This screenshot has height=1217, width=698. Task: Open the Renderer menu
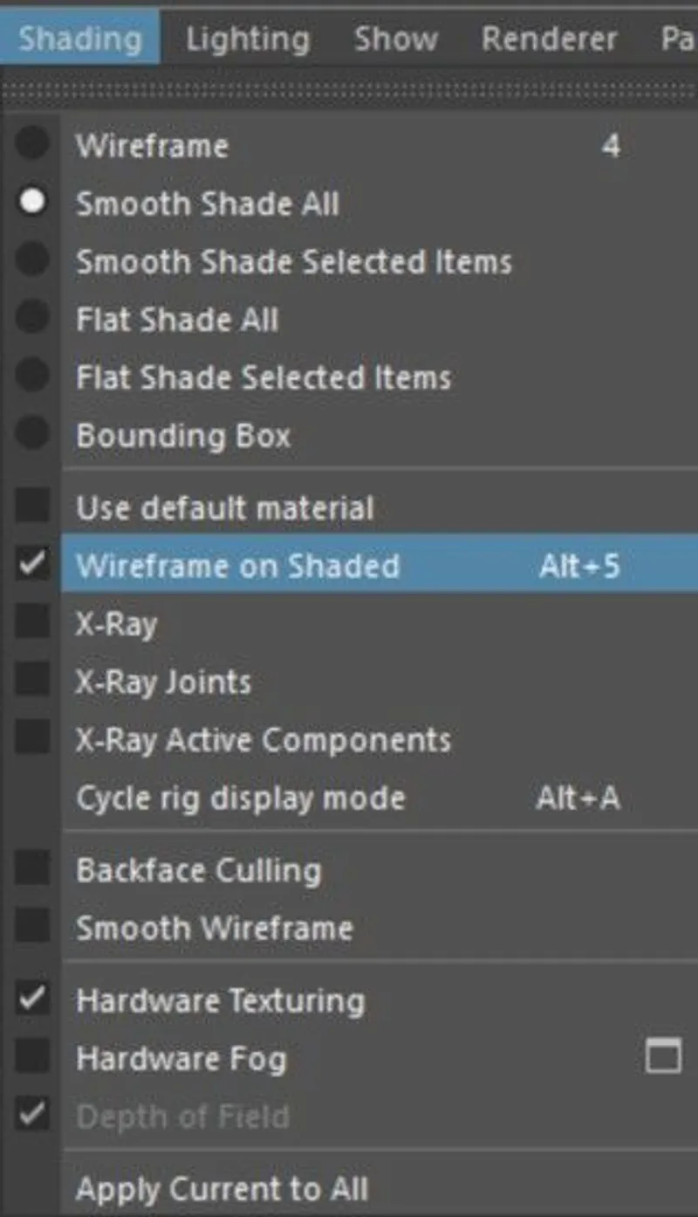coord(550,38)
